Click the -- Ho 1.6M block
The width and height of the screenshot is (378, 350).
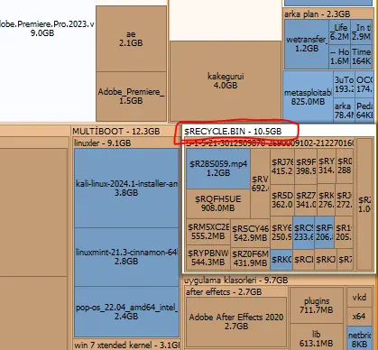pyautogui.click(x=339, y=56)
